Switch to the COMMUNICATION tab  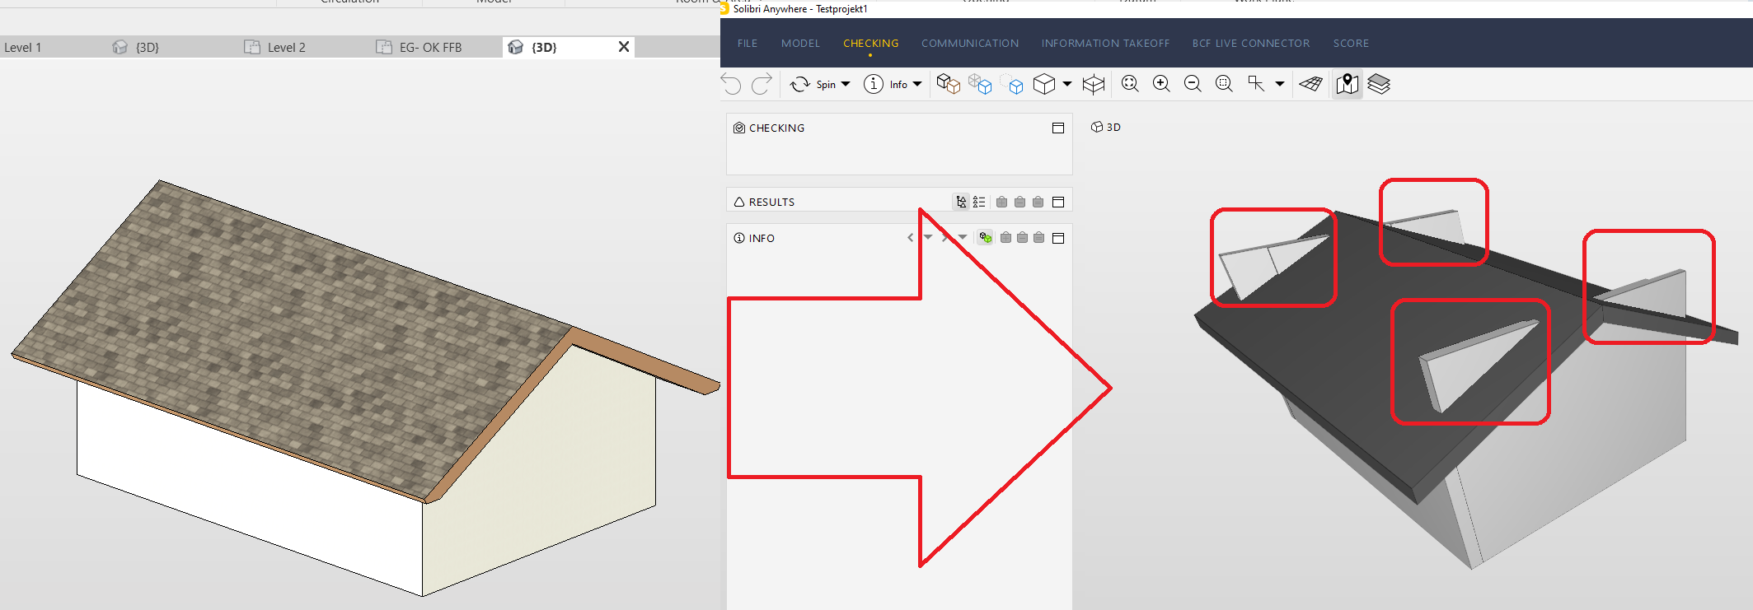[970, 44]
